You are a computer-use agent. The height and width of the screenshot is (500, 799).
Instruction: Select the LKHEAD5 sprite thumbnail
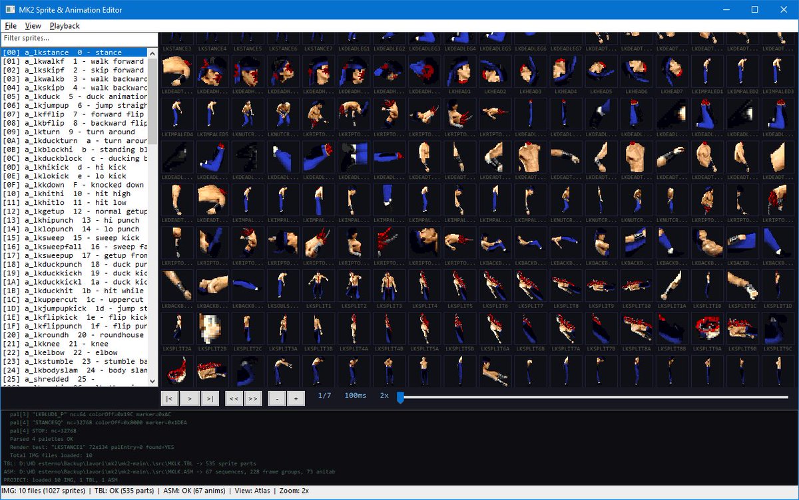pos(601,72)
